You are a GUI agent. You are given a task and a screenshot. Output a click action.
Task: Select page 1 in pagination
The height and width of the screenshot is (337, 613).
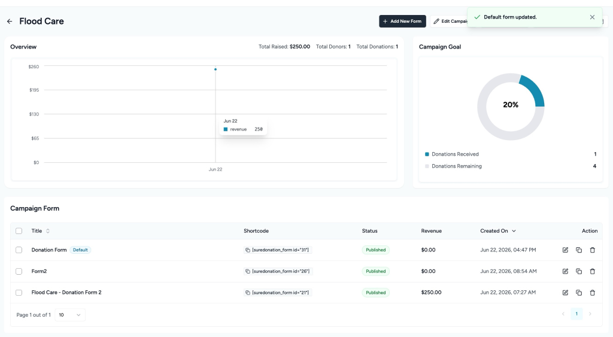pyautogui.click(x=576, y=314)
